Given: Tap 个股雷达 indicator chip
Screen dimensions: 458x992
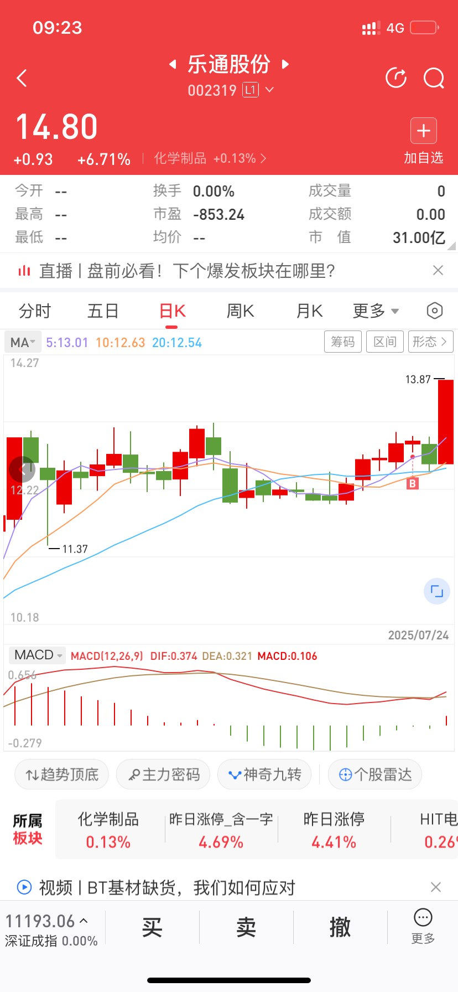Looking at the screenshot, I should pos(375,774).
